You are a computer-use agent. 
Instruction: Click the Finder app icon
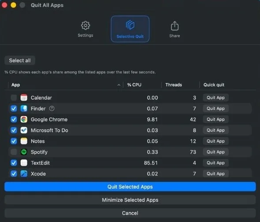click(24, 109)
